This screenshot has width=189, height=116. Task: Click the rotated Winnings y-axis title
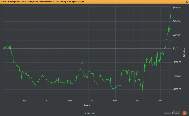184,52
